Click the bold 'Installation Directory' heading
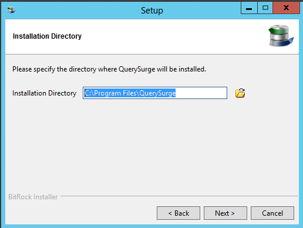Screen dimensions: 303x228 tap(47, 36)
